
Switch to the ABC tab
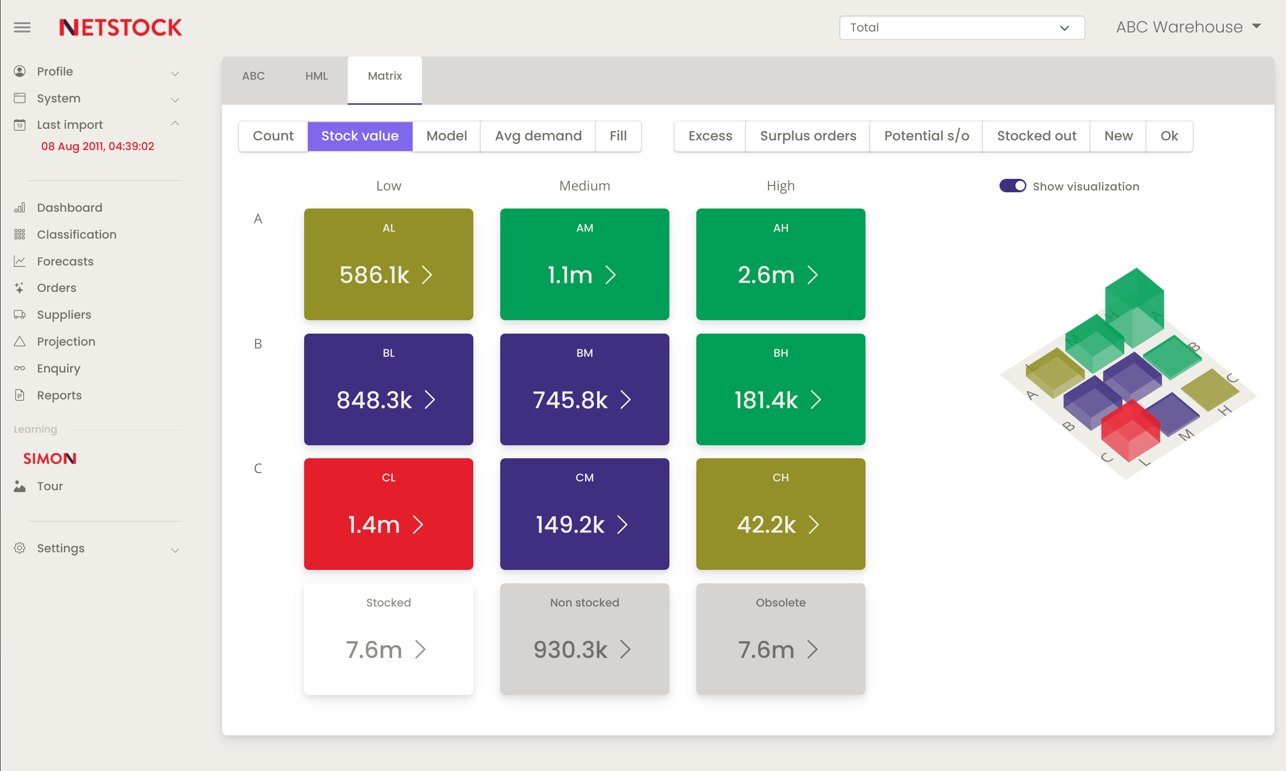253,76
